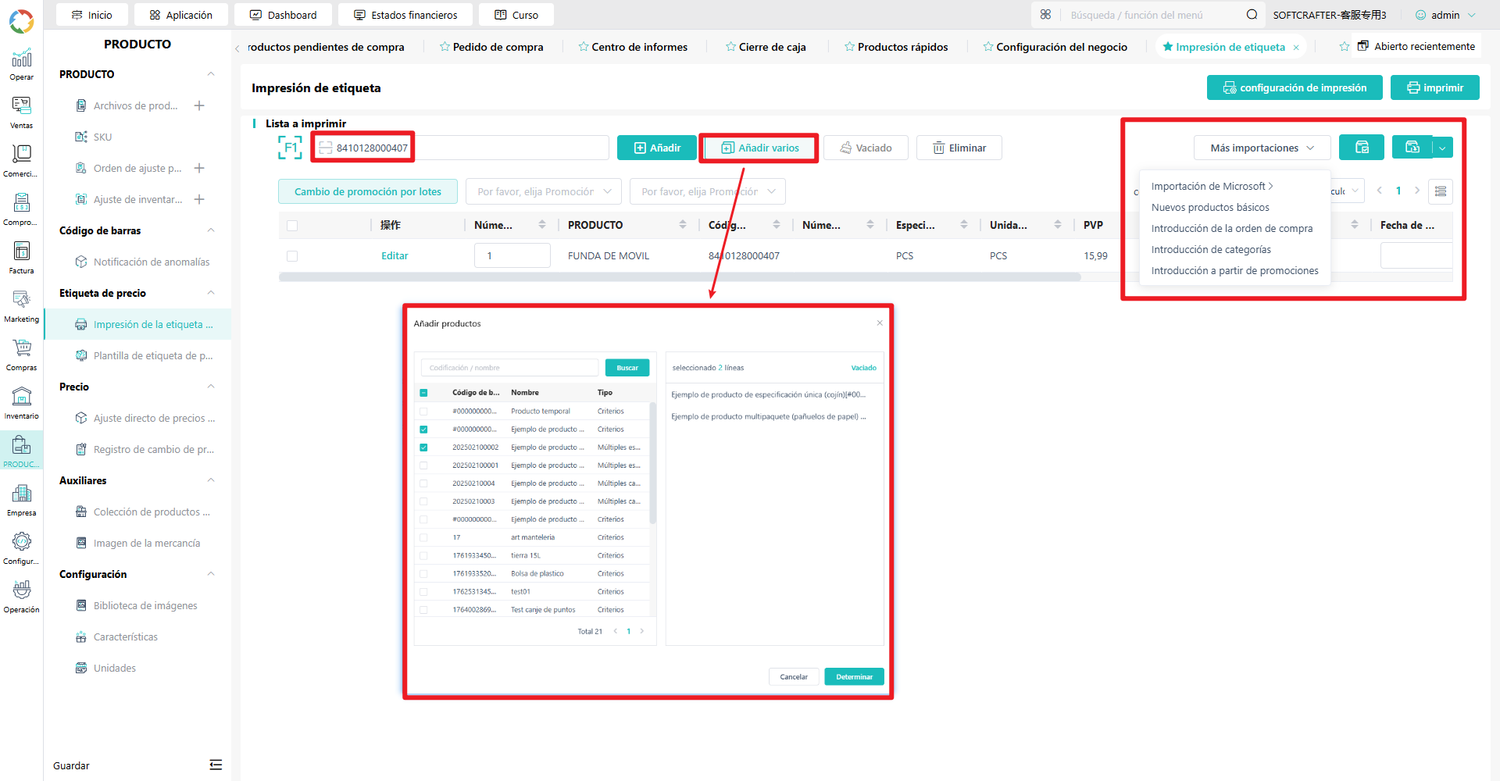This screenshot has height=781, width=1500.
Task: Open the Marketing sidebar module
Action: pyautogui.click(x=22, y=306)
